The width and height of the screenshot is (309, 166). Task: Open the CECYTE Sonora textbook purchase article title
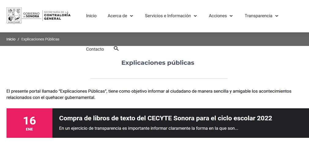click(x=166, y=118)
